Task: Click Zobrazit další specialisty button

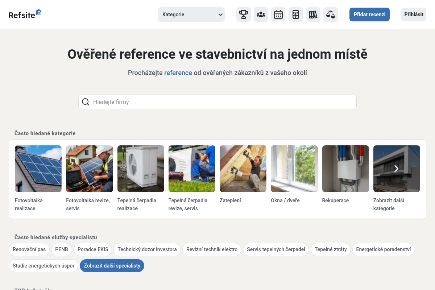Action: [x=112, y=266]
